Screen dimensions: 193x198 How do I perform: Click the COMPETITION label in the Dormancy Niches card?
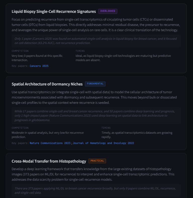coord(20,128)
